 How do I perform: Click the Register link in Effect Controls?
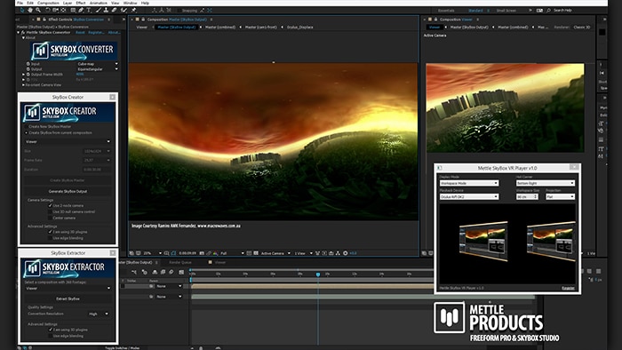click(96, 33)
